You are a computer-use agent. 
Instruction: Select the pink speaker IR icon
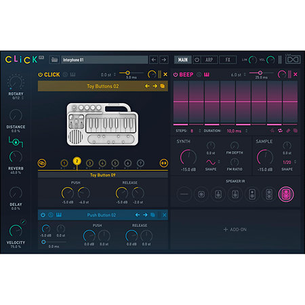[x=286, y=194]
